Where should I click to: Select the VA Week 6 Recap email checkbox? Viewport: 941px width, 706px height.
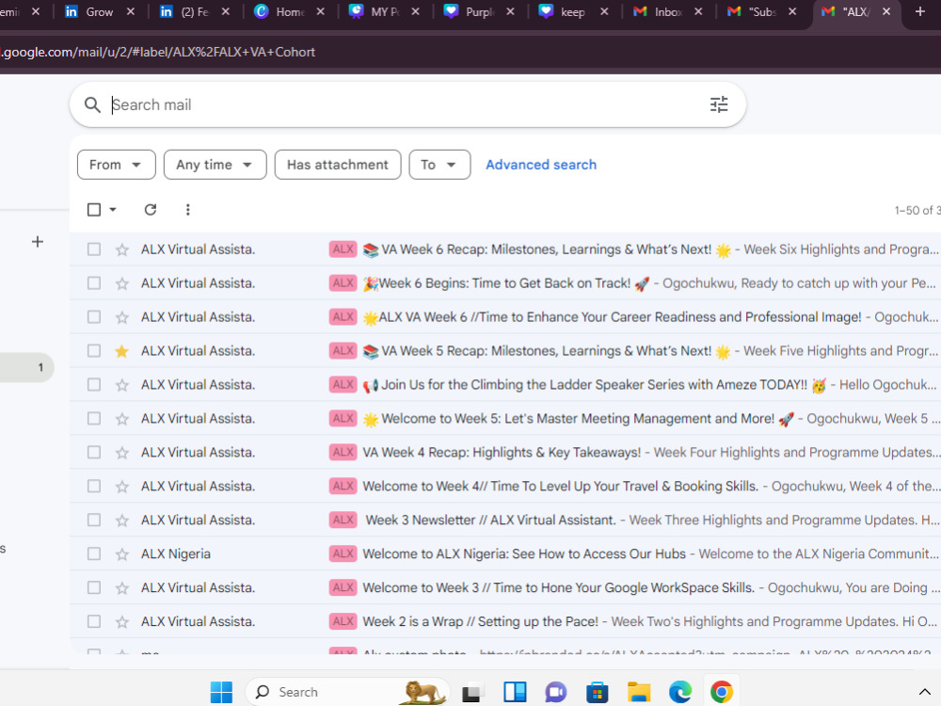click(93, 249)
